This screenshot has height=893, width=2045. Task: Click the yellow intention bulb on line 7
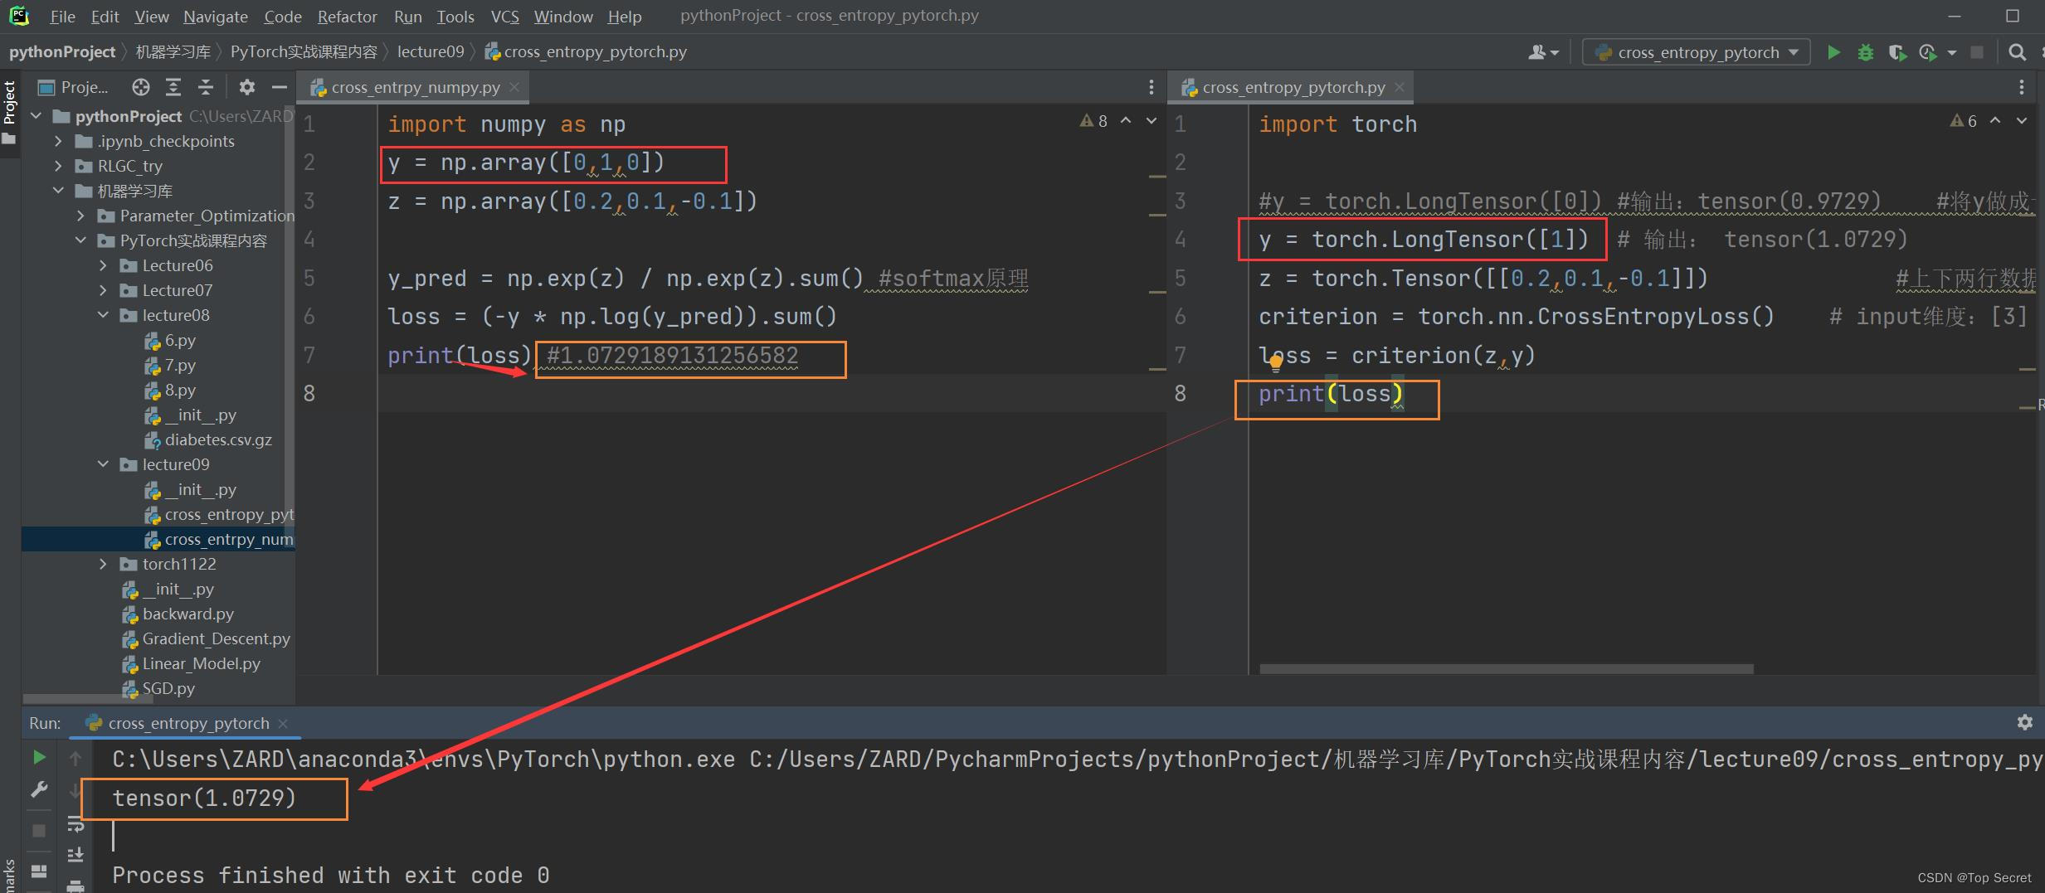click(1275, 362)
